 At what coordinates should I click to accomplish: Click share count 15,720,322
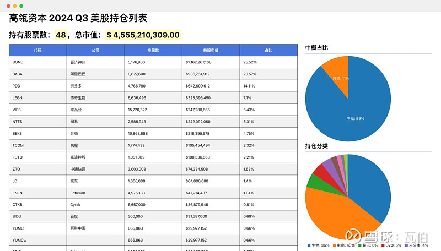(x=137, y=110)
